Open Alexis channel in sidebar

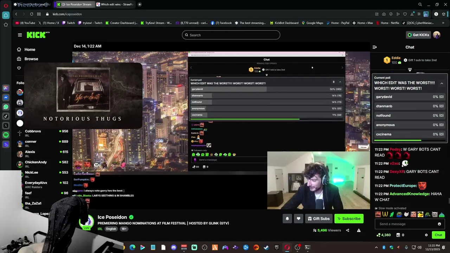pos(42,154)
